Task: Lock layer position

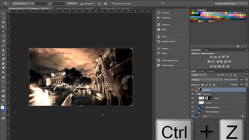Action: click(x=210, y=85)
